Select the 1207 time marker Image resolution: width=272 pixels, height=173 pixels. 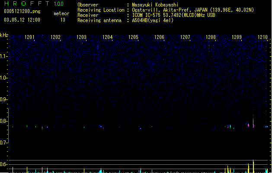185,37
